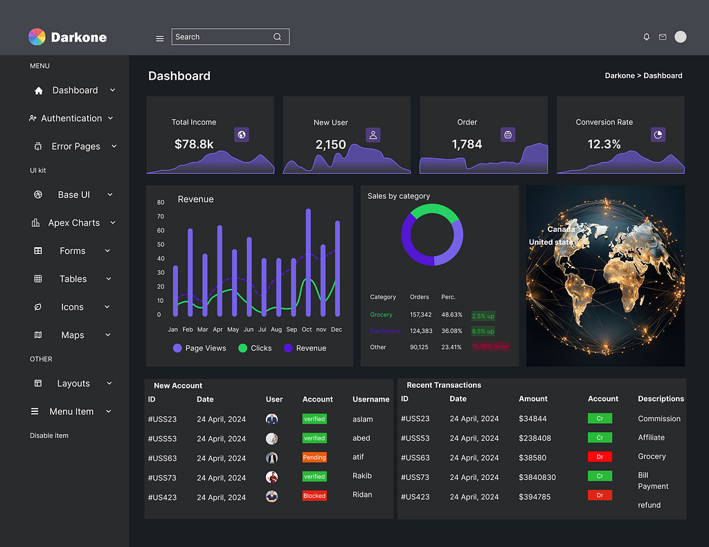Open the hamburger menu beside the search bar

click(x=160, y=38)
